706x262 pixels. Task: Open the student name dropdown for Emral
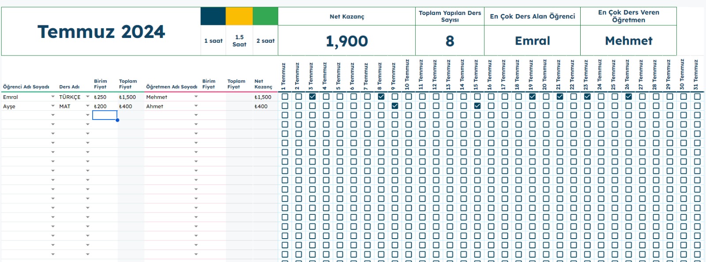point(53,97)
